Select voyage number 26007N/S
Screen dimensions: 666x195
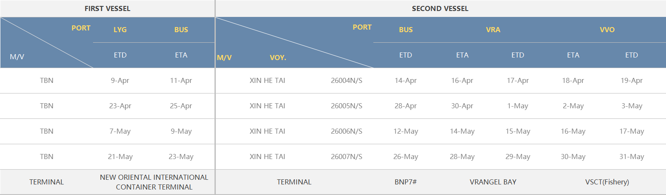(x=346, y=157)
